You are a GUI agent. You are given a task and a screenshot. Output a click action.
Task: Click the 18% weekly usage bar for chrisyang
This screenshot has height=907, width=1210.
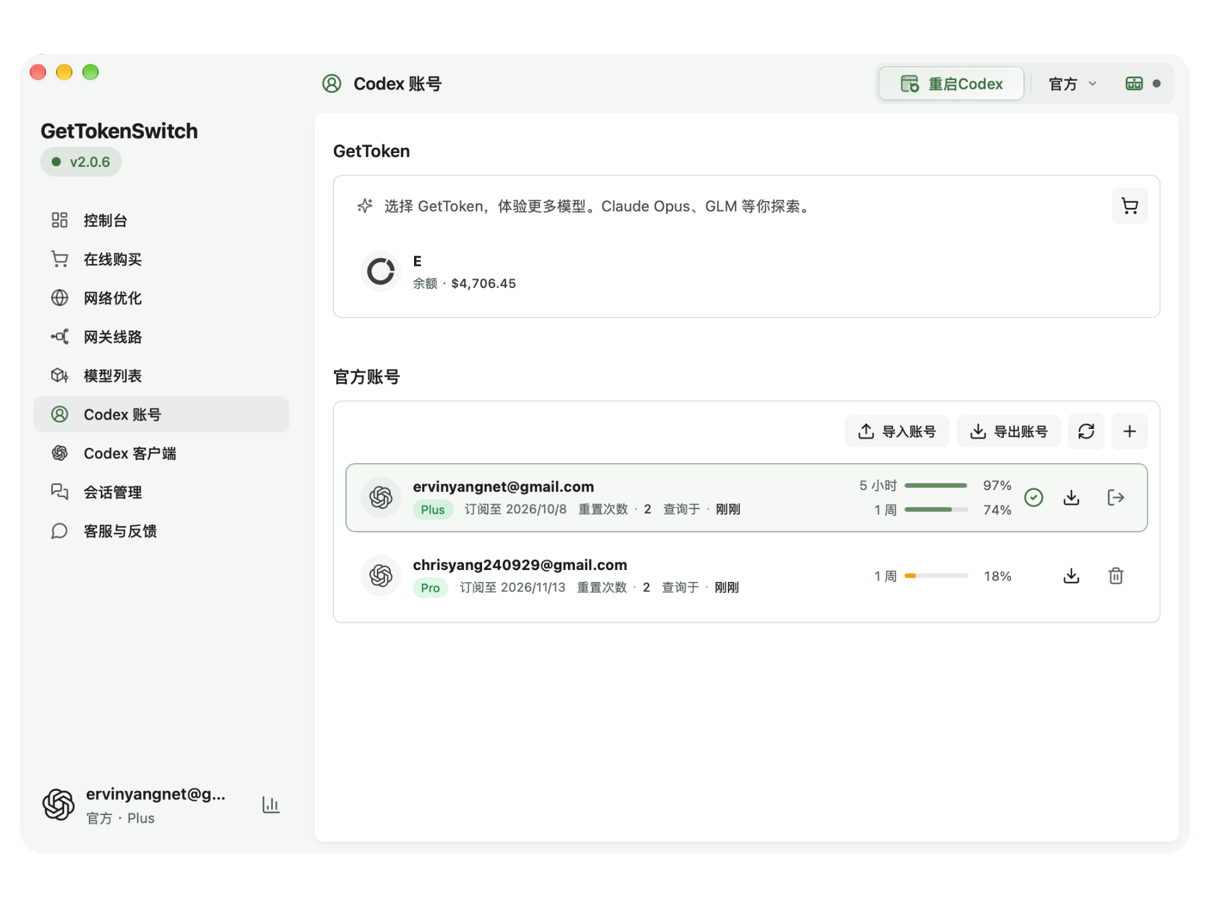pos(936,576)
